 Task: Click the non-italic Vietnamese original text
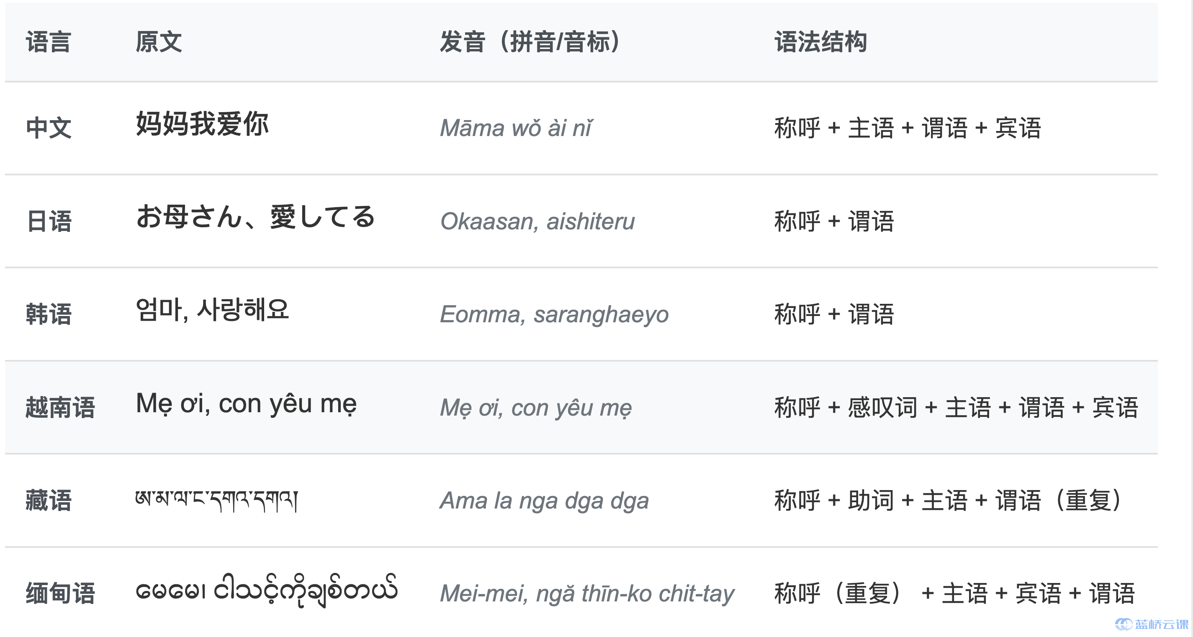246,404
